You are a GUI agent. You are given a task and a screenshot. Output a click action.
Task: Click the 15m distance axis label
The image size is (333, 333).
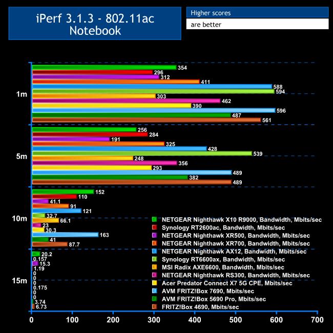19,281
